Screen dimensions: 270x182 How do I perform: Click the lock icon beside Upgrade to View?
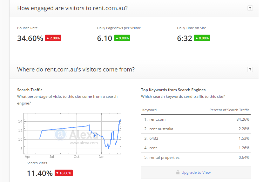[x=178, y=172]
